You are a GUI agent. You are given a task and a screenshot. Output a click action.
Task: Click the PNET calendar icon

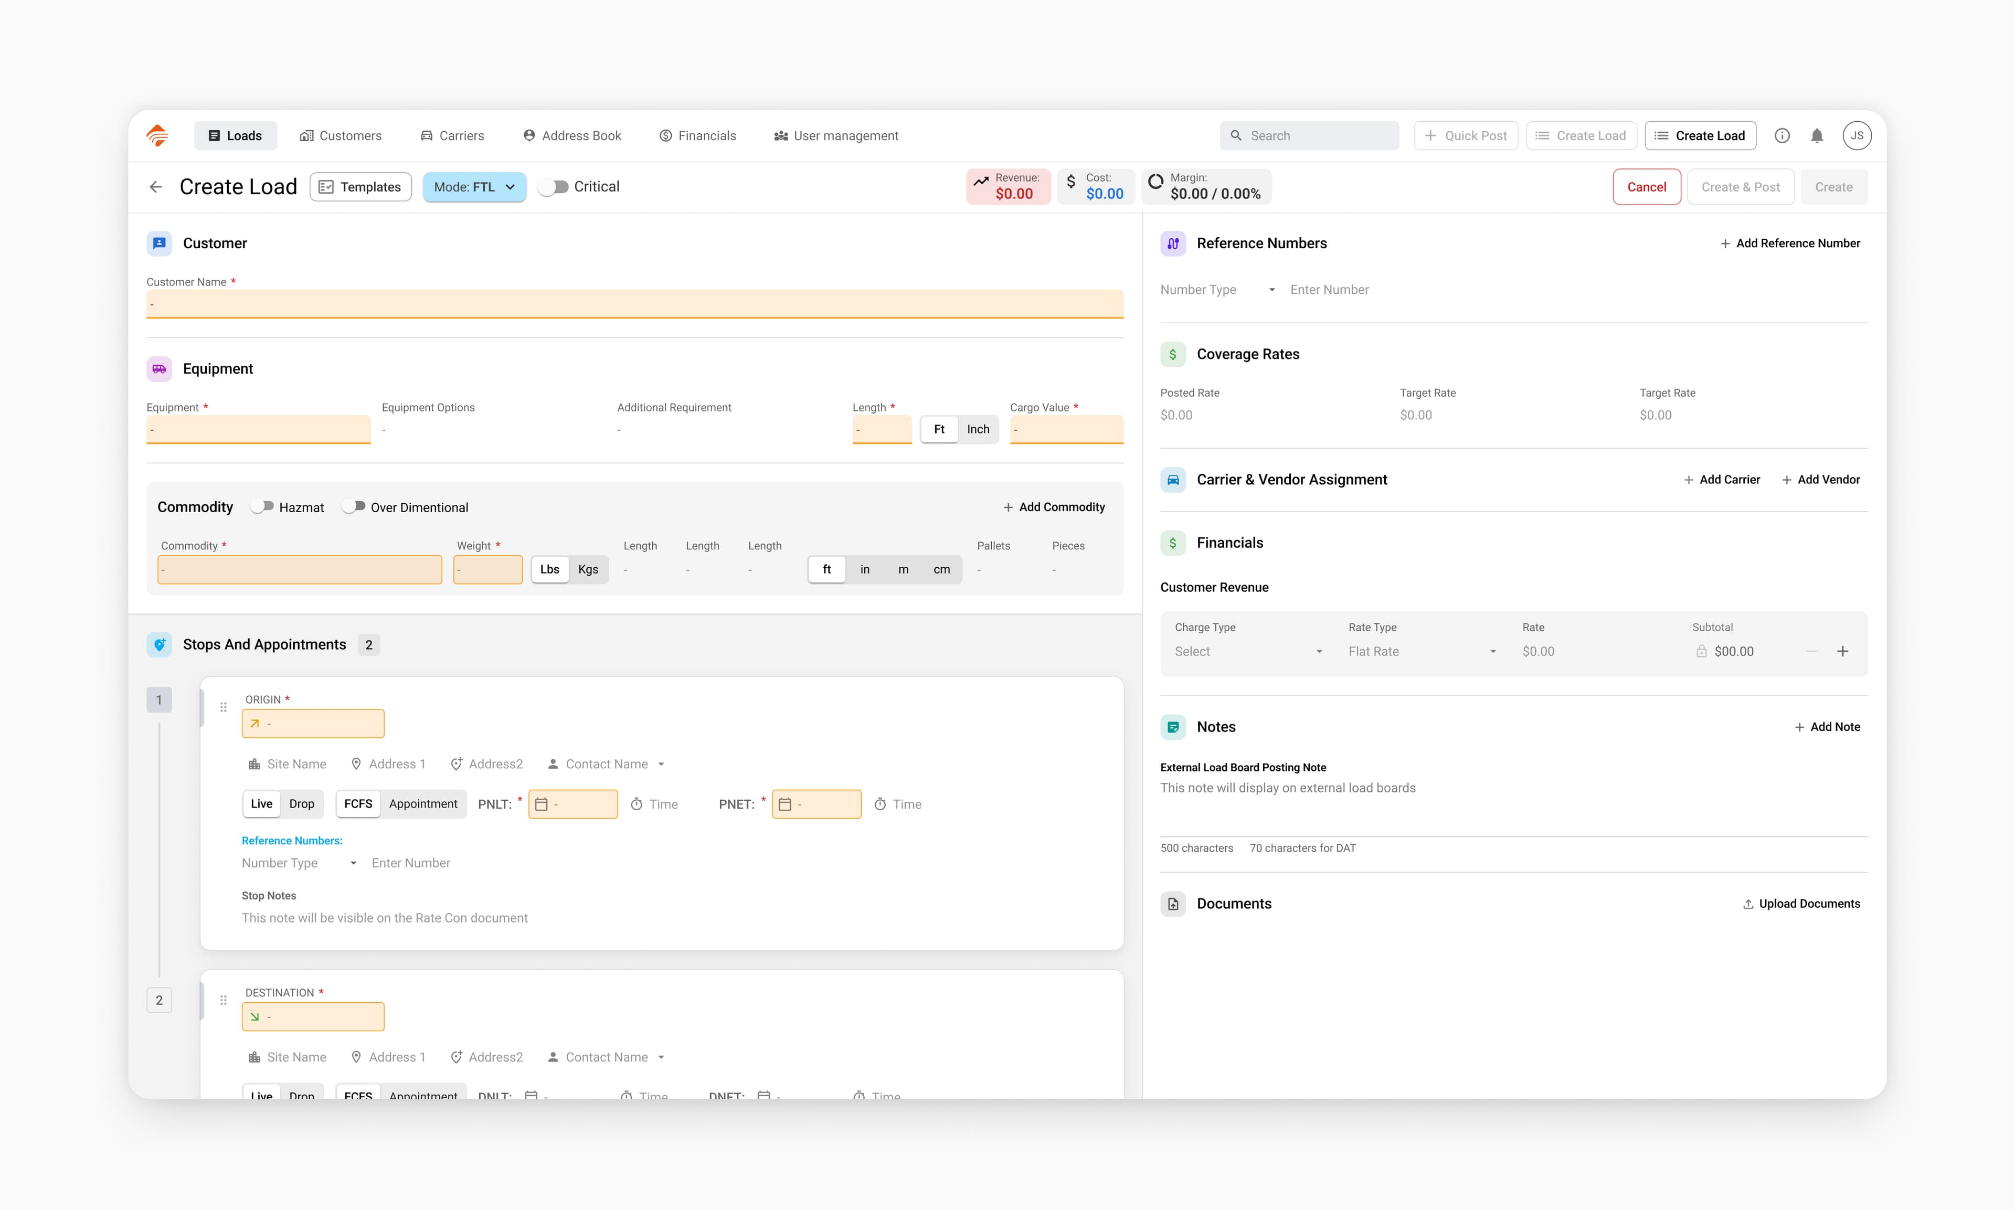(x=784, y=804)
